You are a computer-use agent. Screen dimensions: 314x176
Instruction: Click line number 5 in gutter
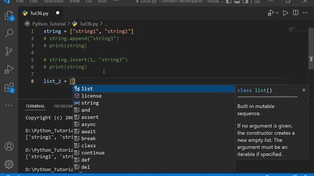(x=32, y=60)
